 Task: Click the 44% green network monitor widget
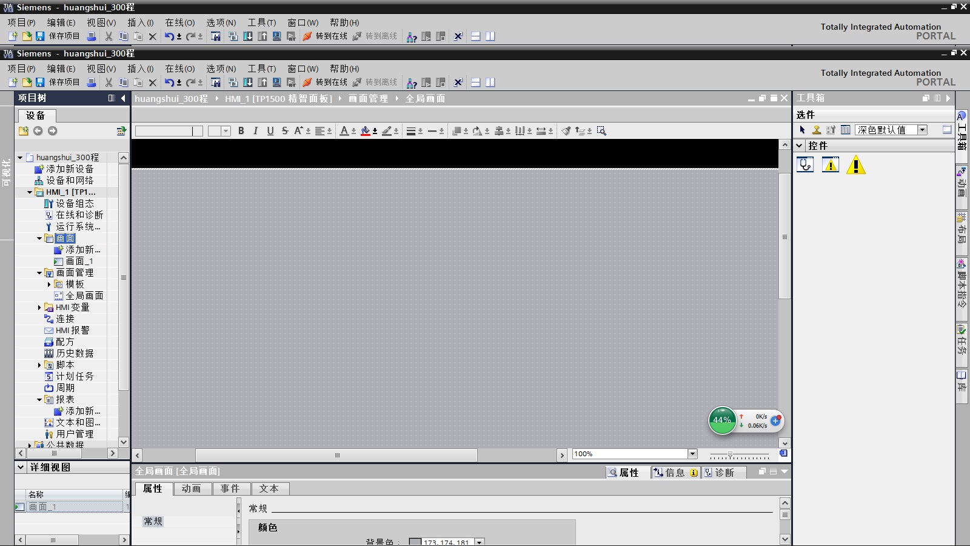pos(722,420)
